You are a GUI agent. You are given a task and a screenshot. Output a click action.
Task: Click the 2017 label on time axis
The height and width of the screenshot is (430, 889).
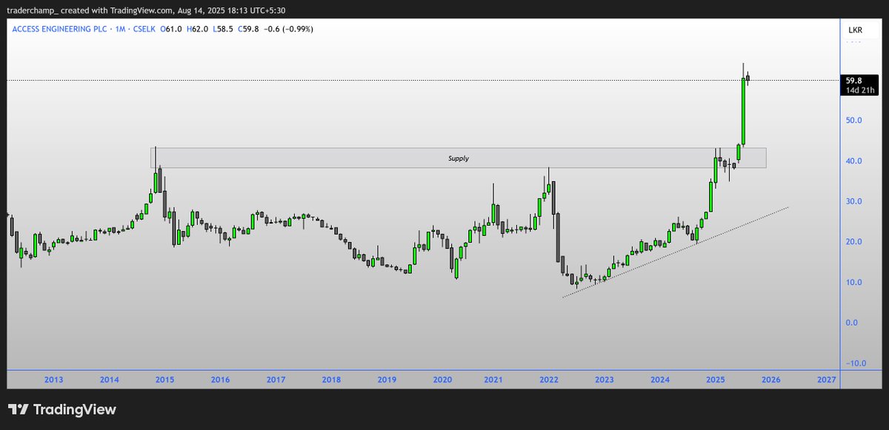(x=276, y=380)
